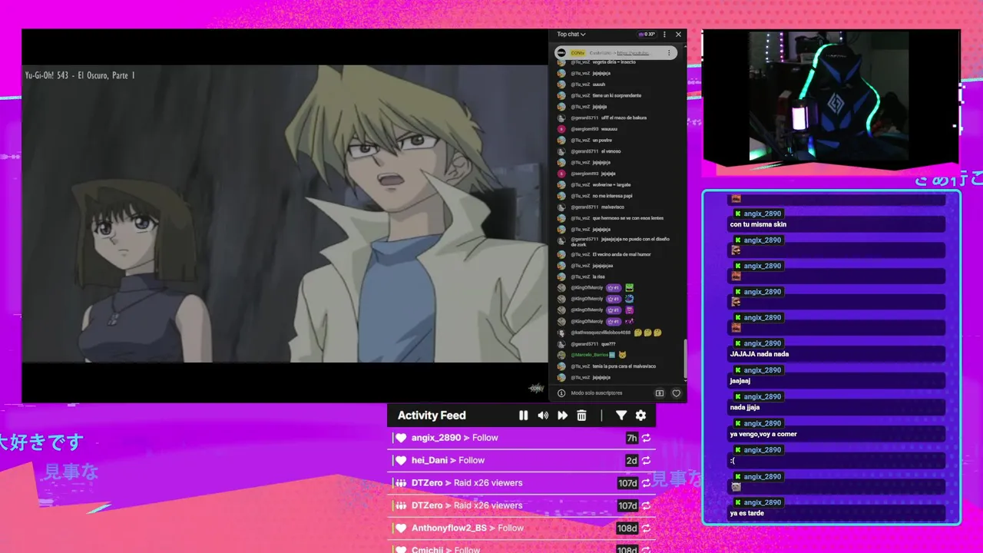Click the message 'El vecino anda de mal humor'

621,254
